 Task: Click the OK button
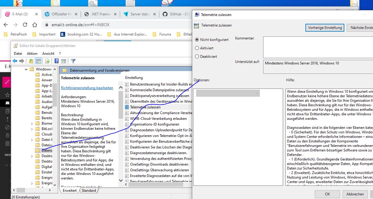[327, 194]
